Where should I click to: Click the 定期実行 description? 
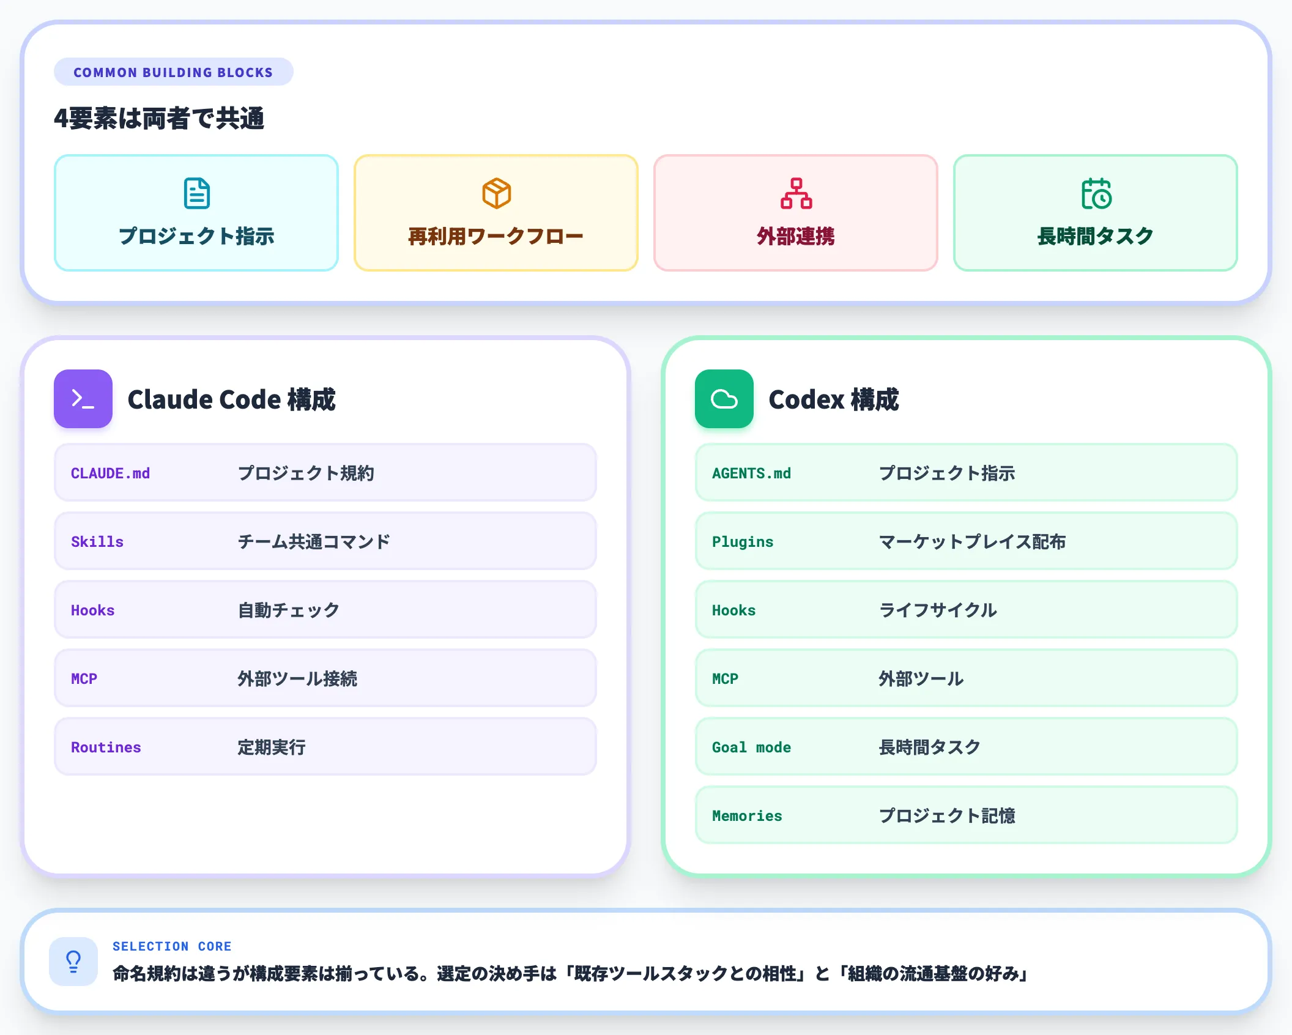pyautogui.click(x=272, y=747)
